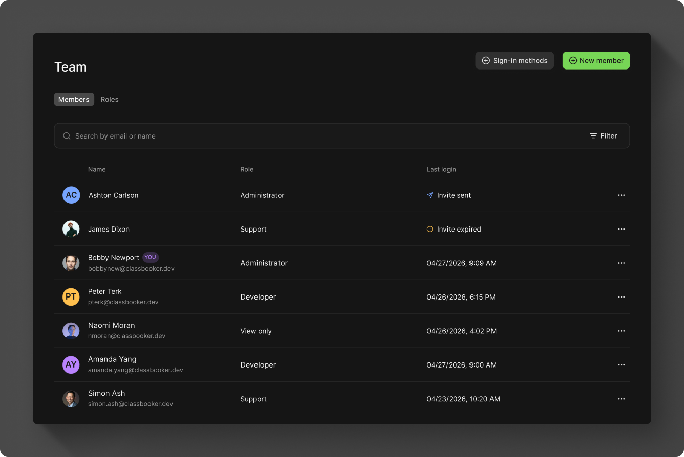Click the AC avatar of Ashton Carlson
Image resolution: width=684 pixels, height=457 pixels.
(71, 195)
